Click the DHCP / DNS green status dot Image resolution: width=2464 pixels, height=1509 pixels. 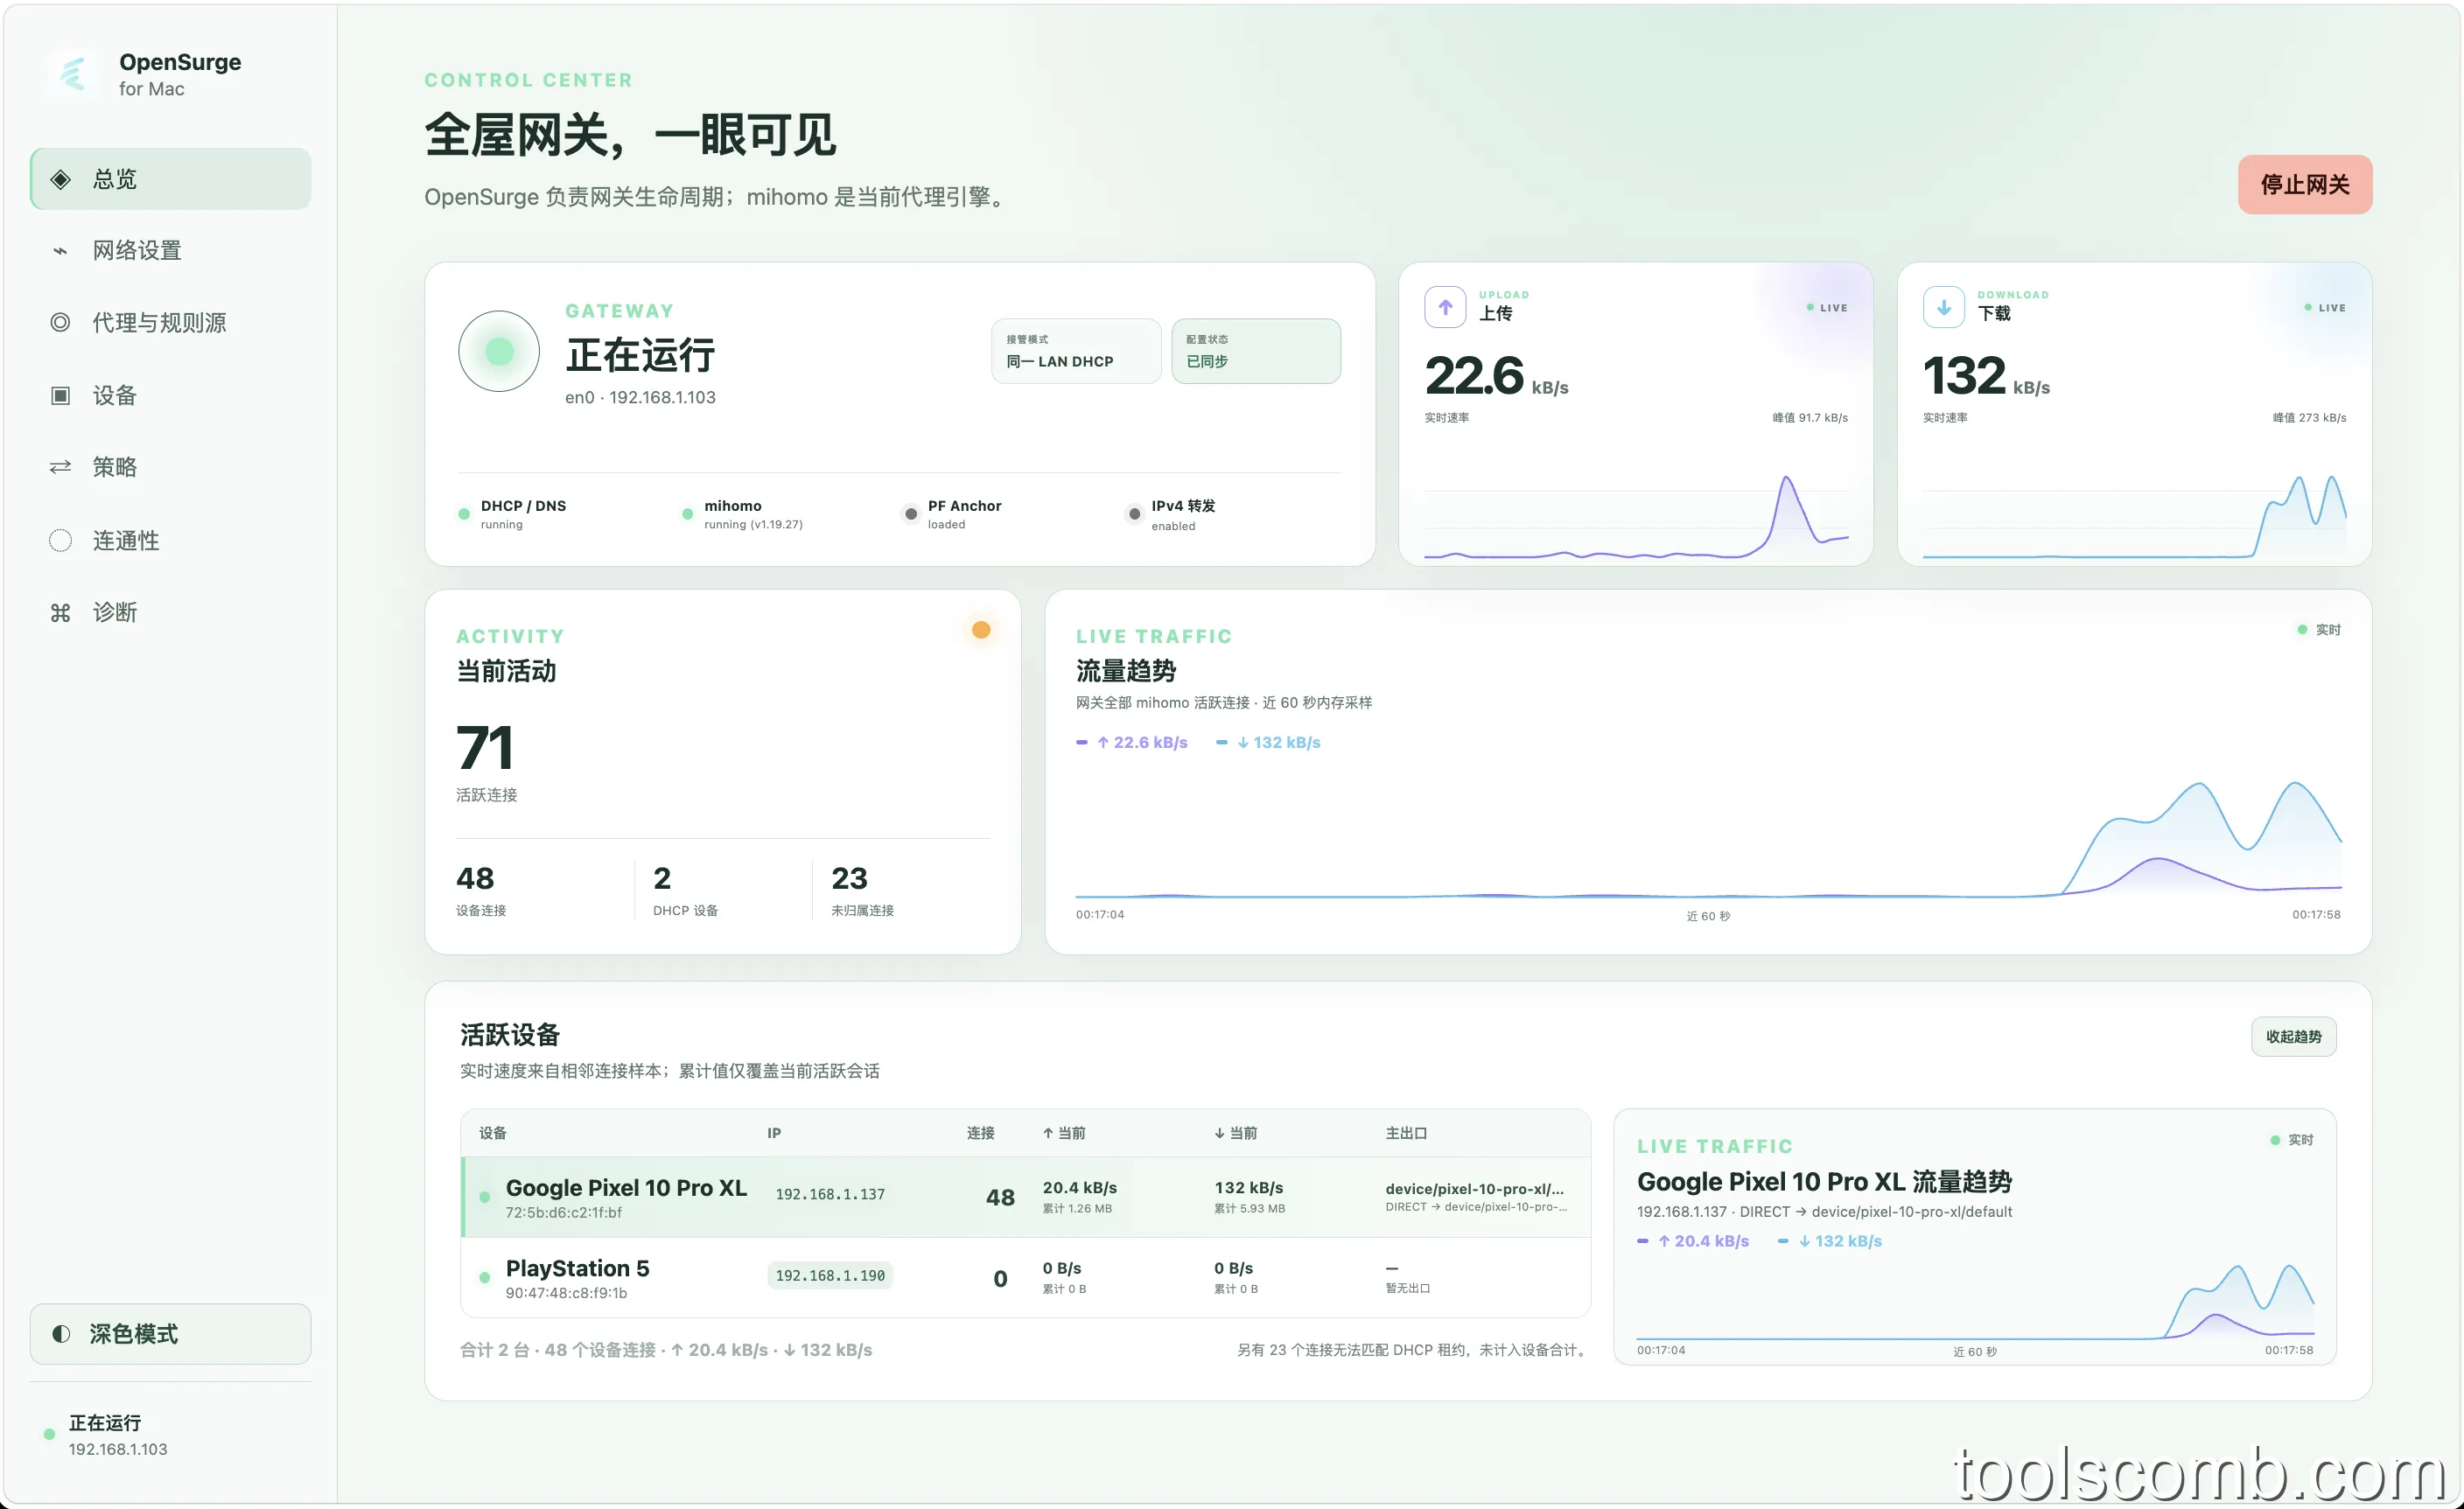pyautogui.click(x=464, y=514)
